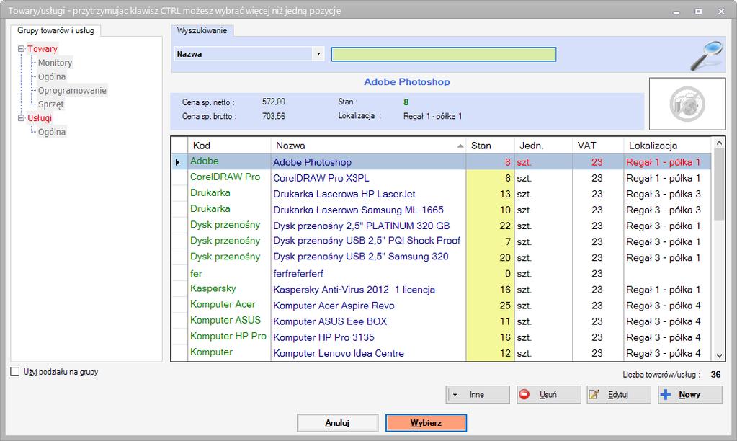Image resolution: width=737 pixels, height=441 pixels.
Task: Select the ferfreferferf row
Action: point(441,274)
